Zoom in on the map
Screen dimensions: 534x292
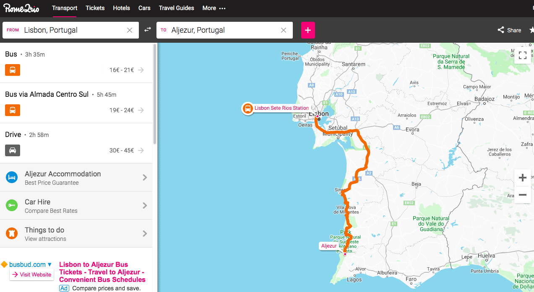[x=523, y=178]
